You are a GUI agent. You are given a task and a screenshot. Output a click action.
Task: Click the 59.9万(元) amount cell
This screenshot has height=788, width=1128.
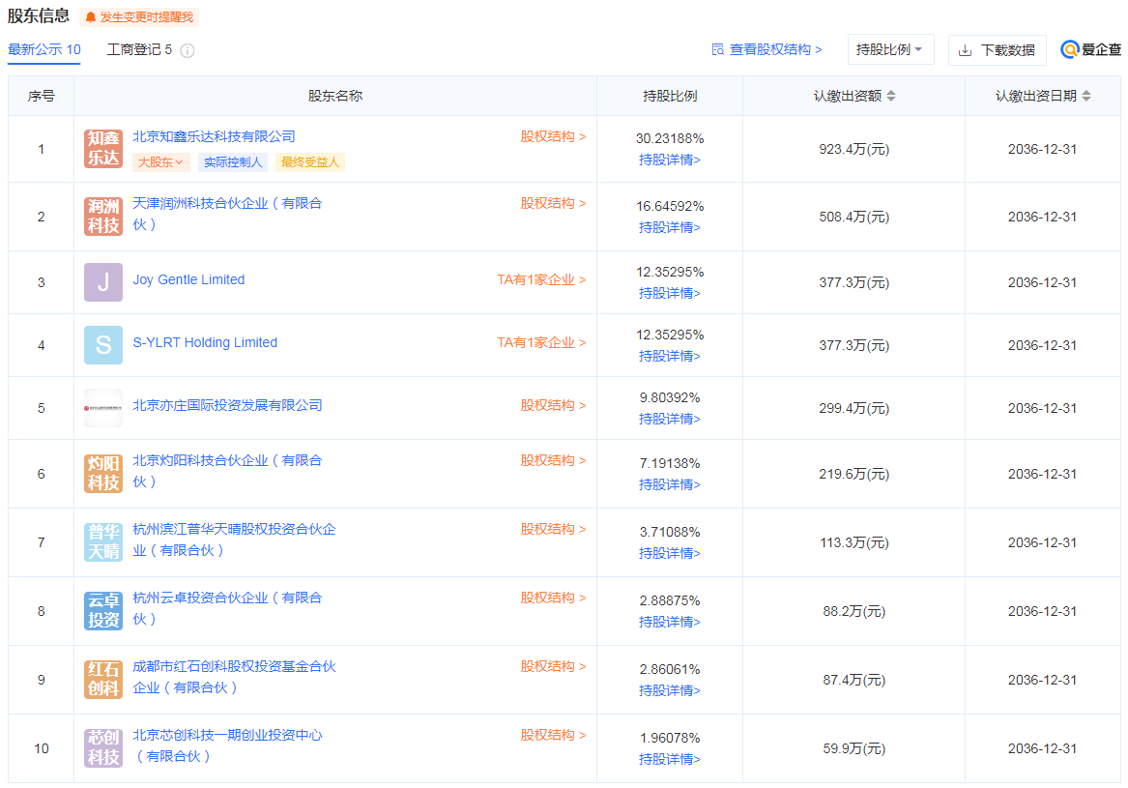point(853,748)
